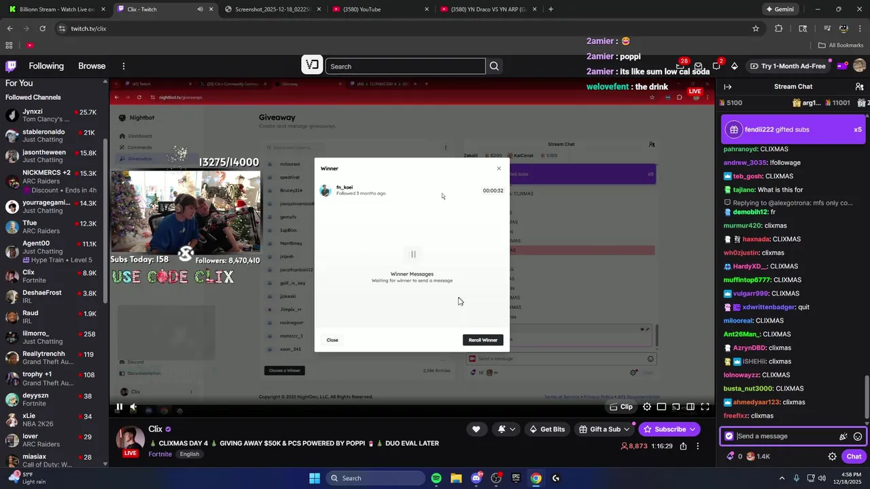
Task: Open stableronaldo channel in sidebar
Action: (54, 136)
